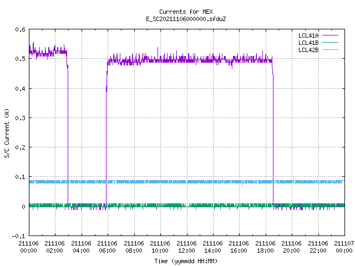
Task: Click the 0.4 y-axis tick value
Action: pyautogui.click(x=20, y=89)
